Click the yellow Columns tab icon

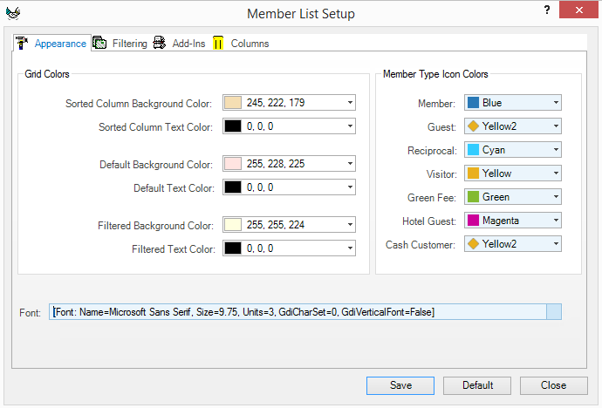click(x=218, y=43)
